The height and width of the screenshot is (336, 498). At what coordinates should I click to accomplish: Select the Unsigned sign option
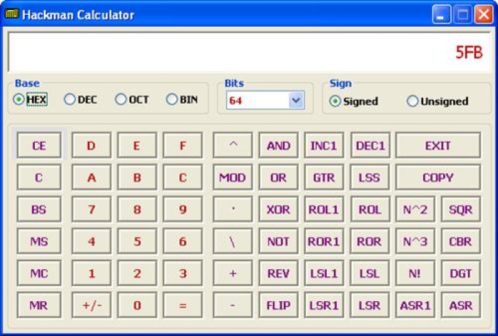coord(413,102)
